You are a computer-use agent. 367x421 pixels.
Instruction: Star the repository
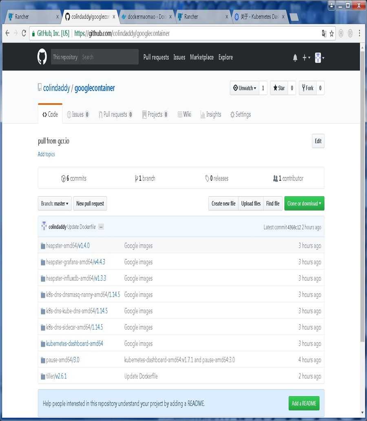(279, 88)
